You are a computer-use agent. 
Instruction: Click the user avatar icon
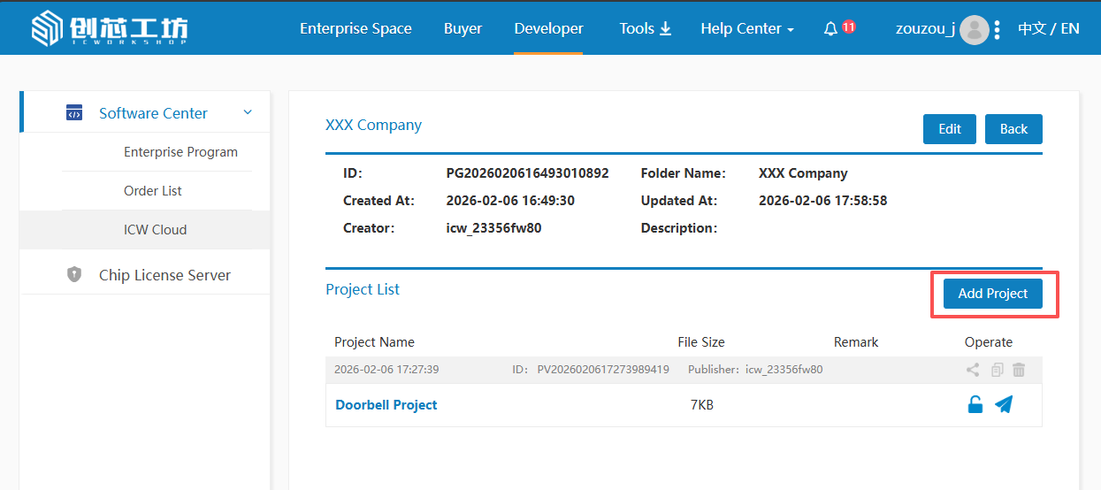coord(974,30)
